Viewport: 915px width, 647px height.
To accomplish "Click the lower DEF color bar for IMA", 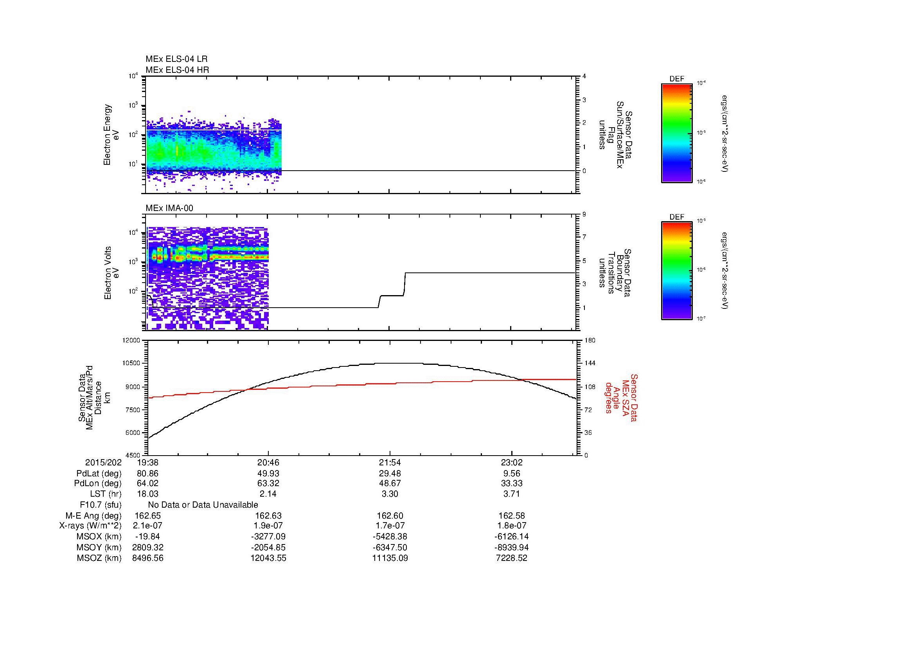I will tap(677, 271).
